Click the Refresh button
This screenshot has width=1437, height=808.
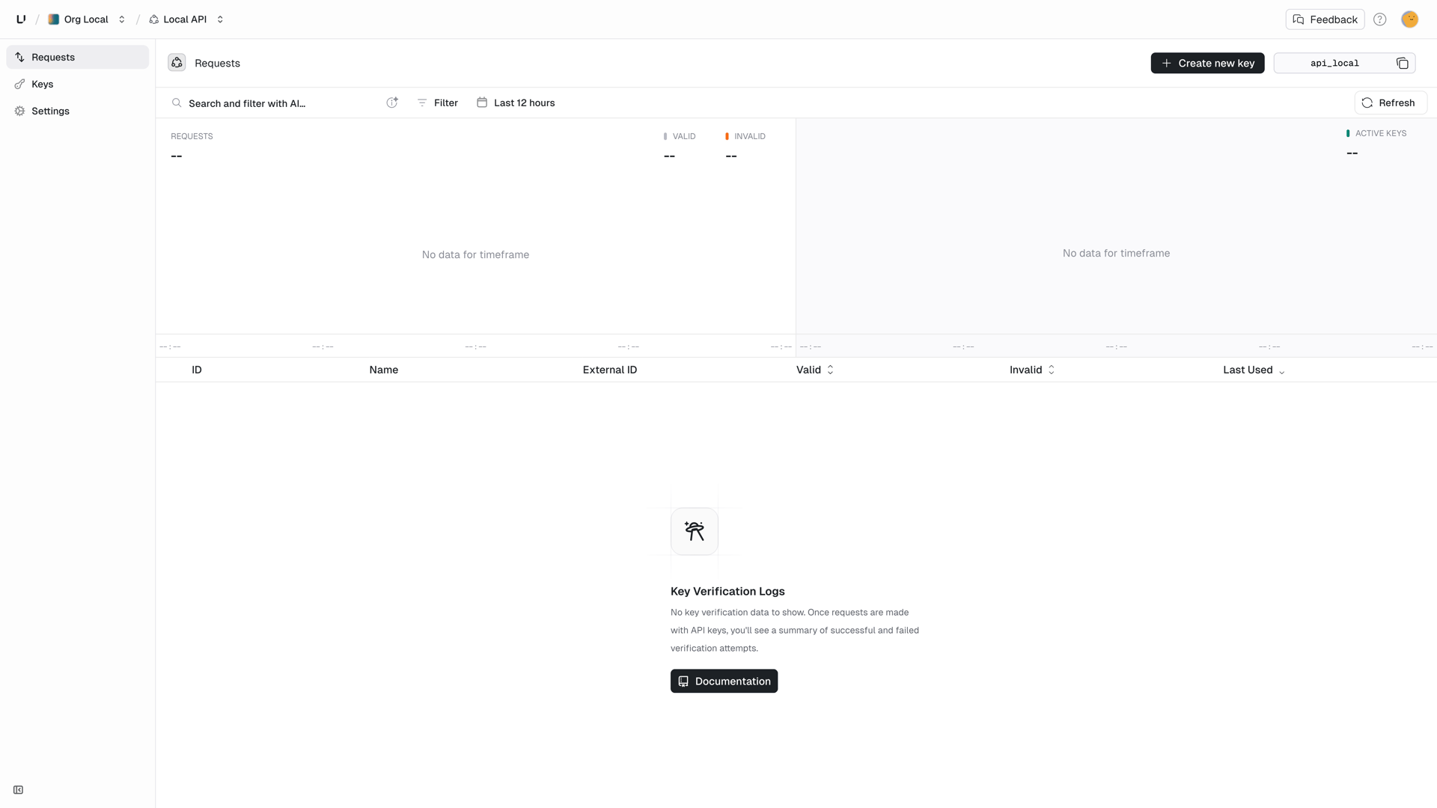(1390, 102)
